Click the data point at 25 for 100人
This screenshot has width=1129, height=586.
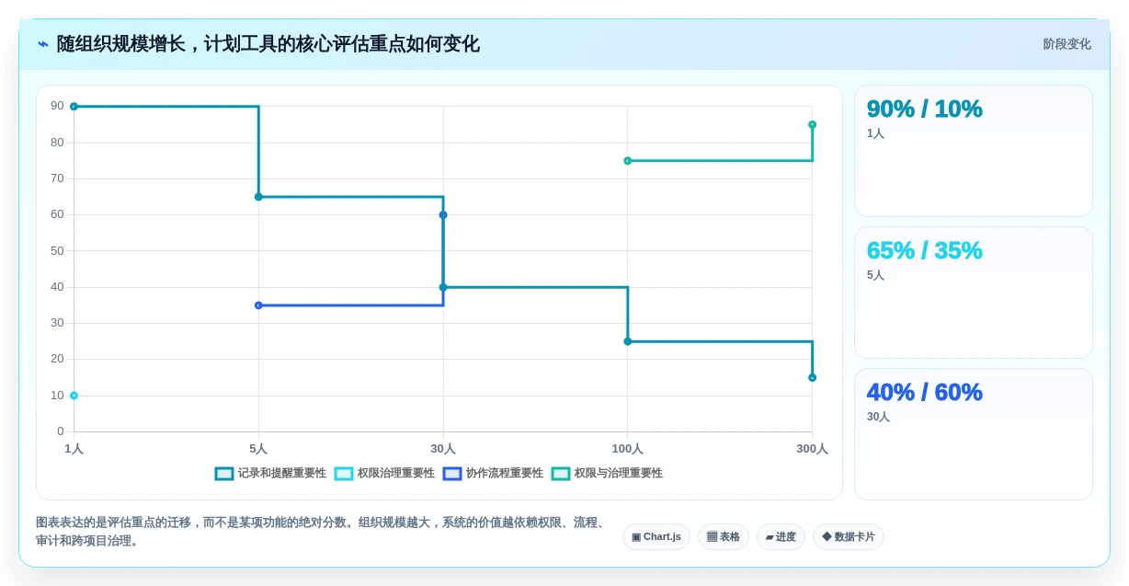tap(628, 341)
